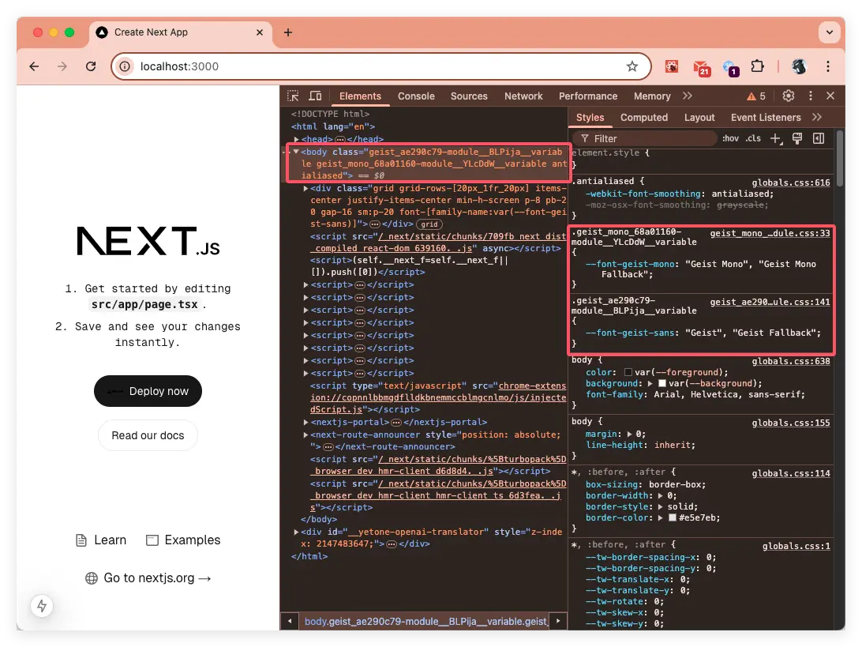
Task: Open the Sources tab
Action: pyautogui.click(x=469, y=96)
